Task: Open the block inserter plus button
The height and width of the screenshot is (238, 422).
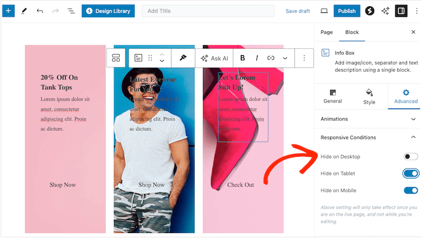Action: point(8,11)
